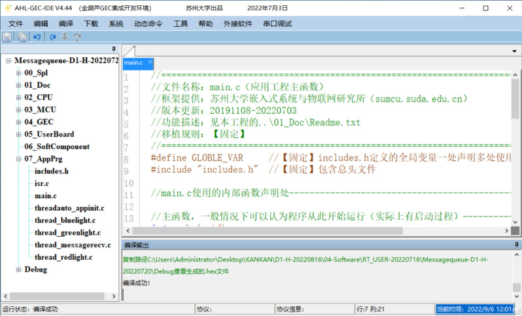
Task: Close the main.c editor tab
Action: point(150,63)
